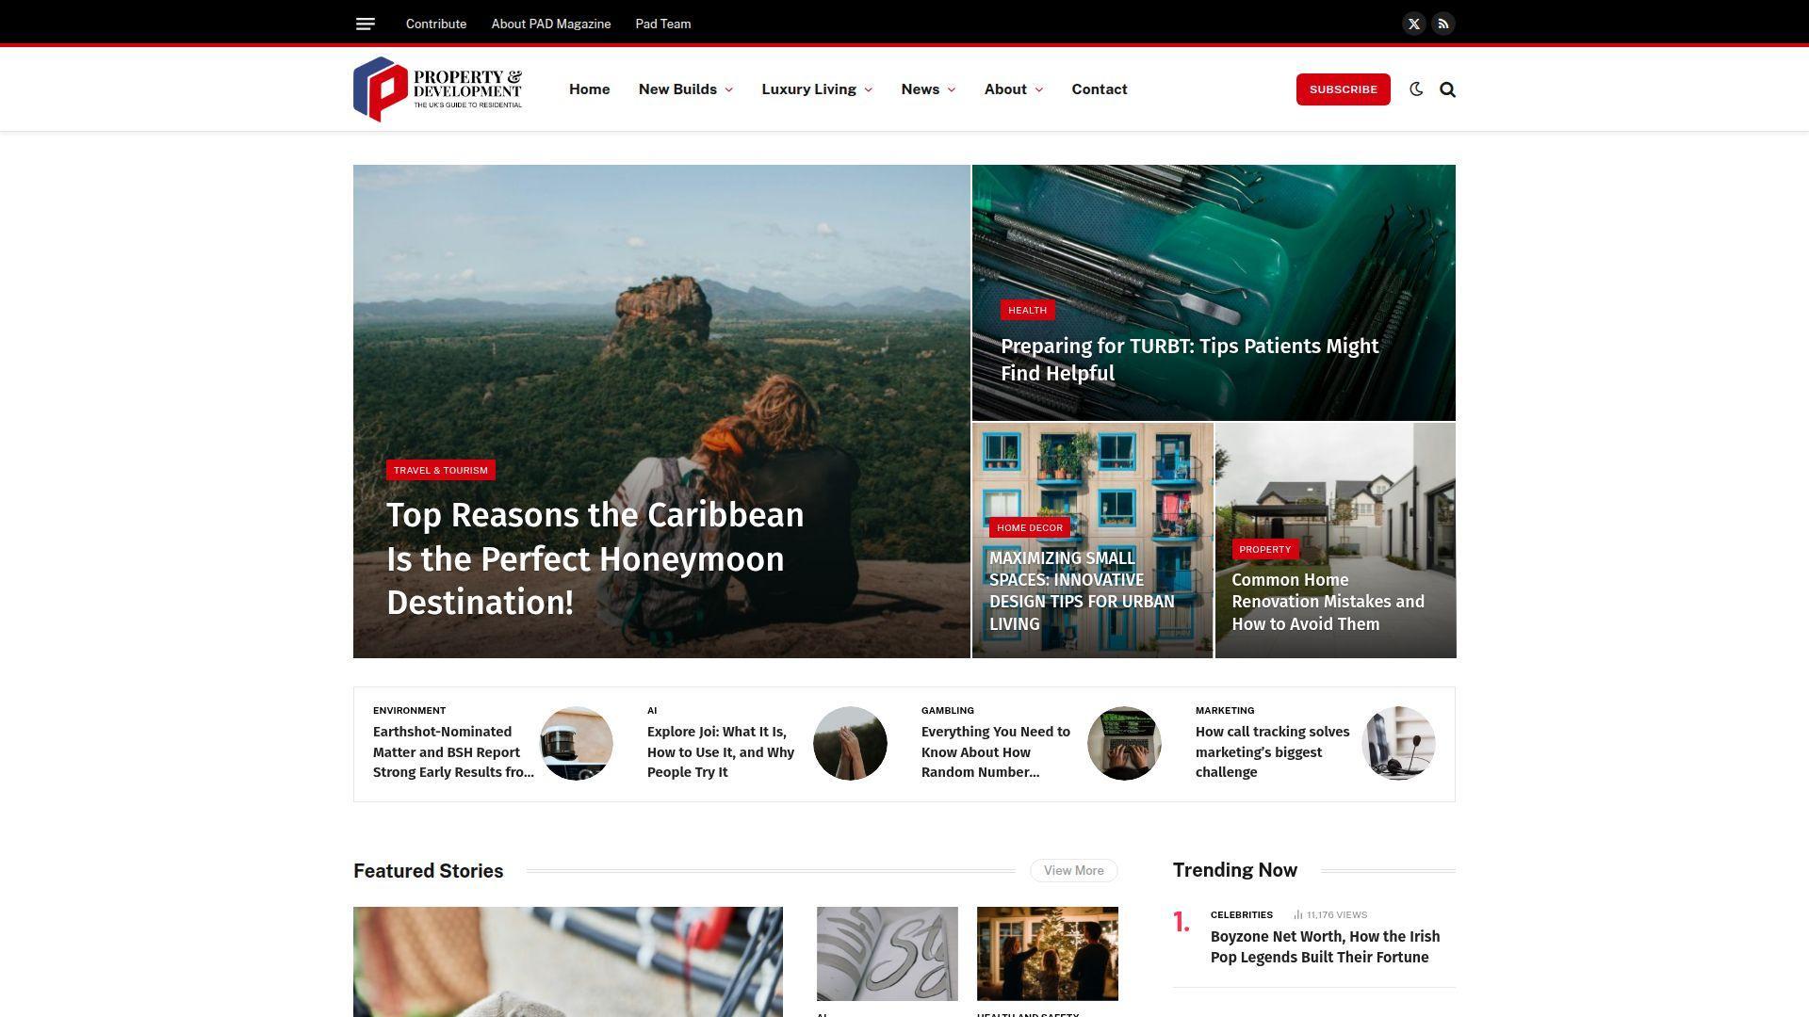1809x1017 pixels.
Task: Expand the News menu chevron
Action: (x=951, y=90)
